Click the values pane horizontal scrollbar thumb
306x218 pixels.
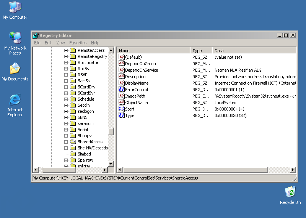coord(195,170)
